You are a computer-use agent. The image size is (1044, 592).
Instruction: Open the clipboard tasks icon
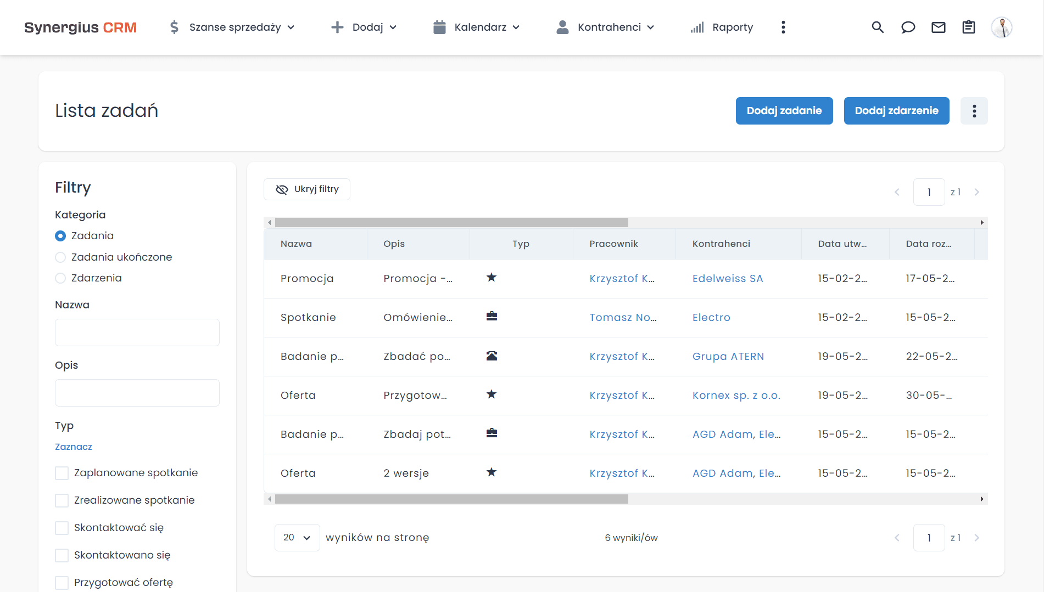point(969,27)
